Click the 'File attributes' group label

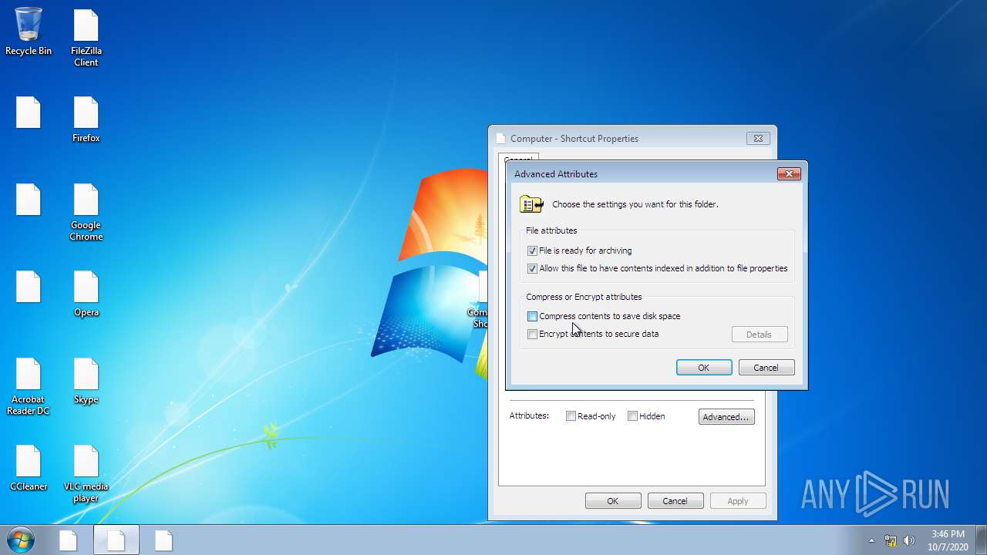pos(551,230)
